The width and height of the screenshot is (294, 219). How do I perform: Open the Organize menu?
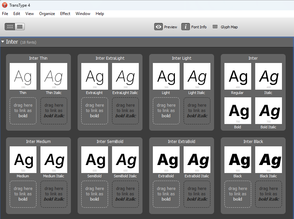(47, 14)
